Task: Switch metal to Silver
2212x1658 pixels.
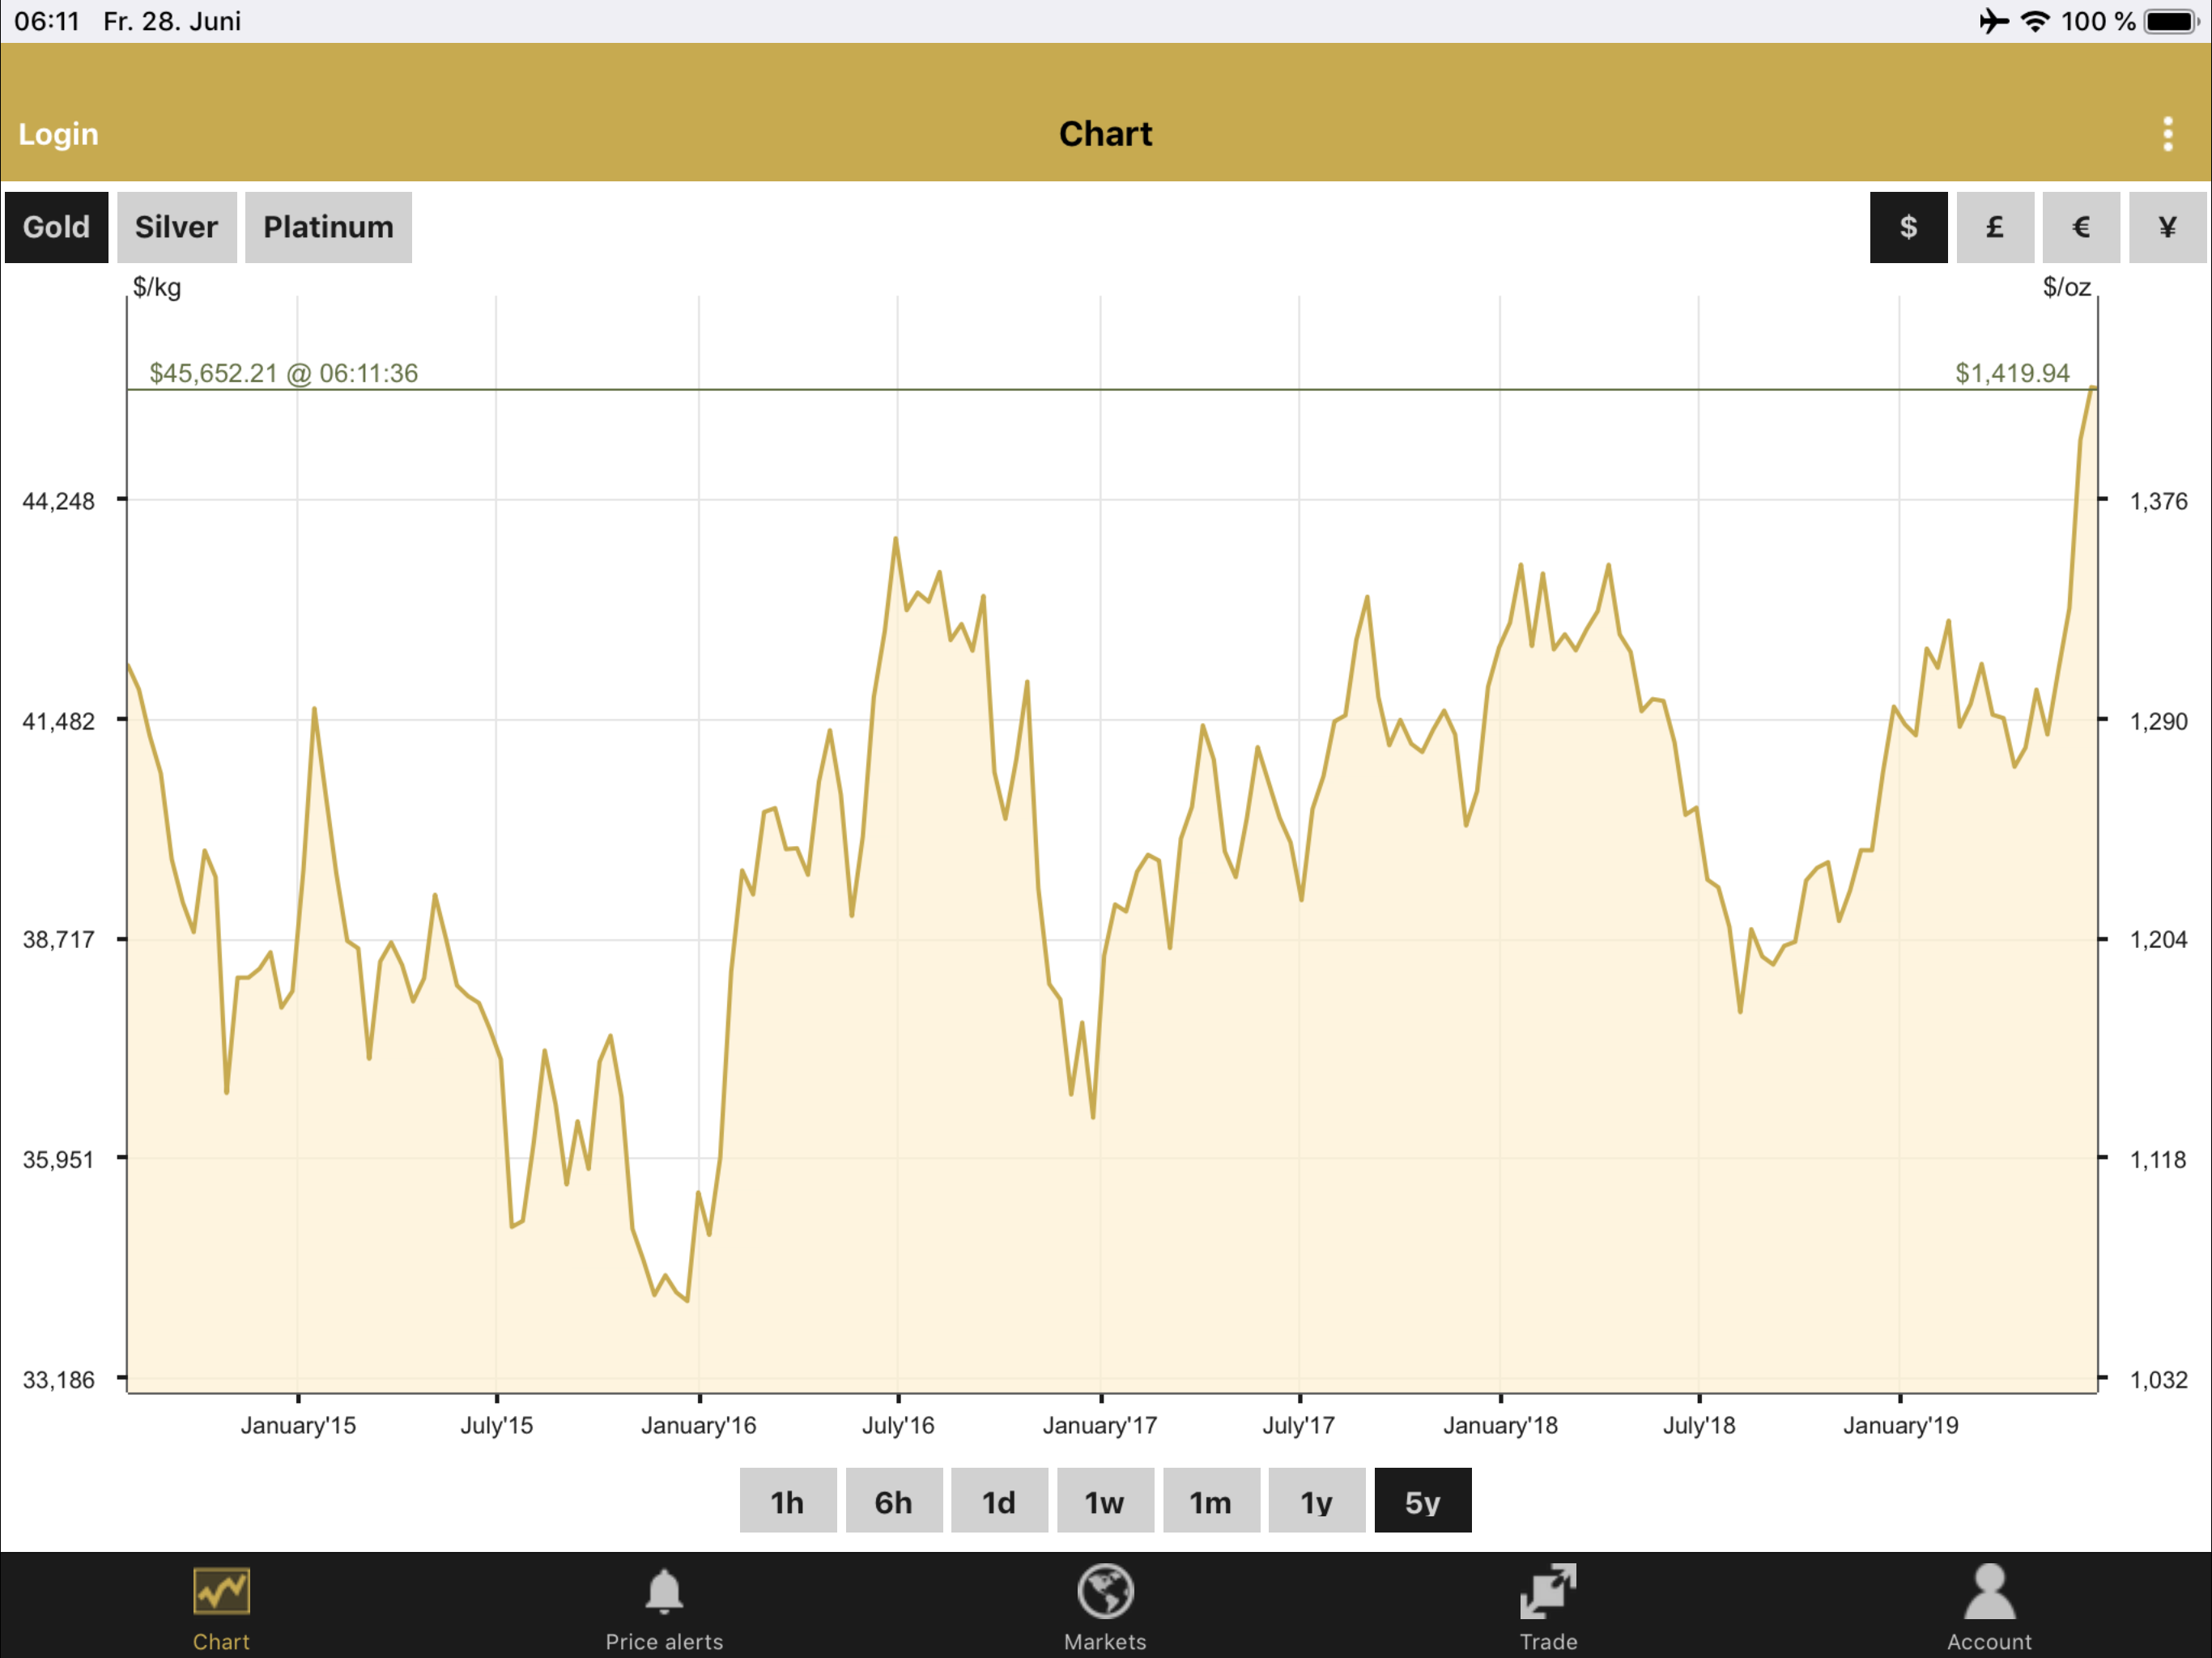Action: (x=177, y=227)
